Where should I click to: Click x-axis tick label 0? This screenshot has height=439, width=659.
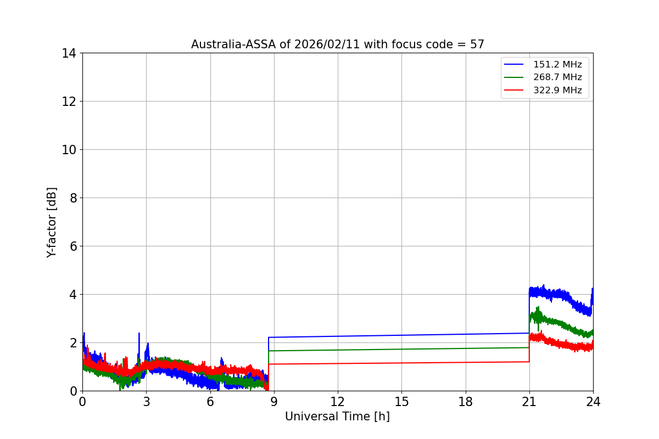click(x=82, y=402)
